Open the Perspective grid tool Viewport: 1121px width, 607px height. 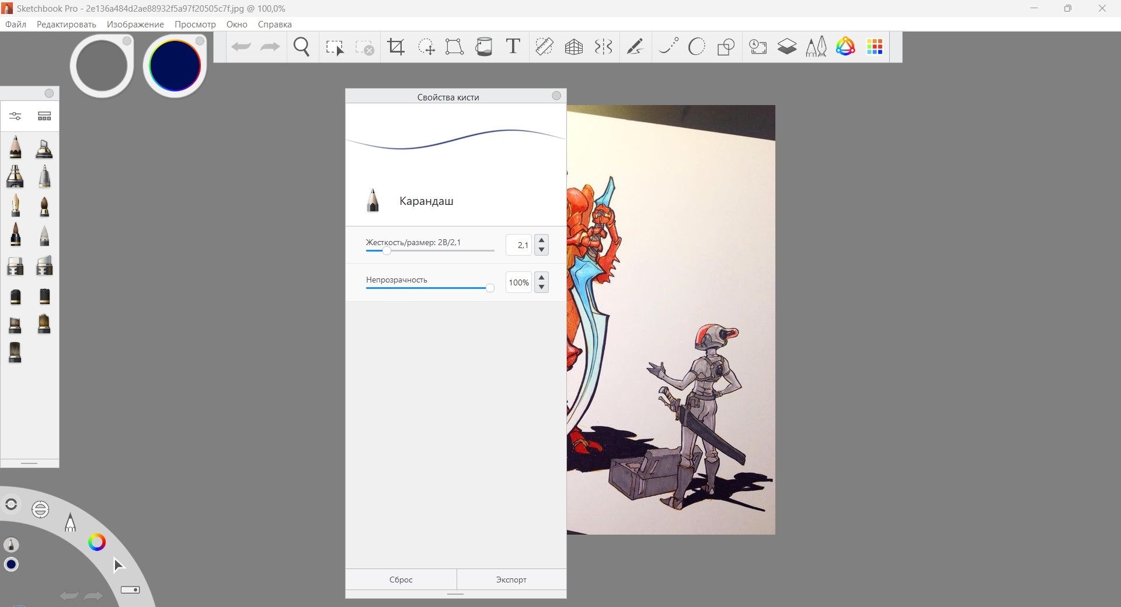click(574, 47)
